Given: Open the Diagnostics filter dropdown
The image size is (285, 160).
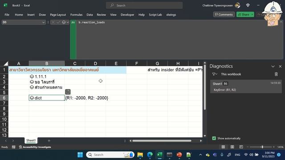Looking at the screenshot, I should [215, 74].
